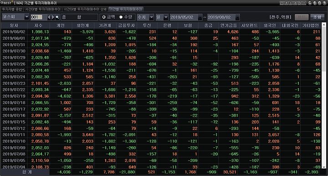Click the index value 2,017.34
Image resolution: width=328 pixels, height=176 pixels.
click(x=40, y=38)
